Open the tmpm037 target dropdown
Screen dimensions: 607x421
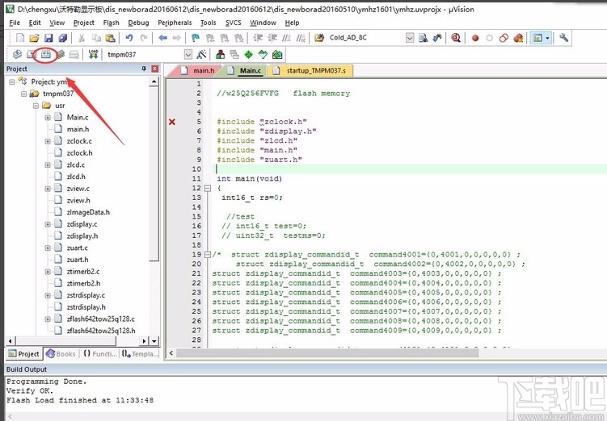[188, 55]
